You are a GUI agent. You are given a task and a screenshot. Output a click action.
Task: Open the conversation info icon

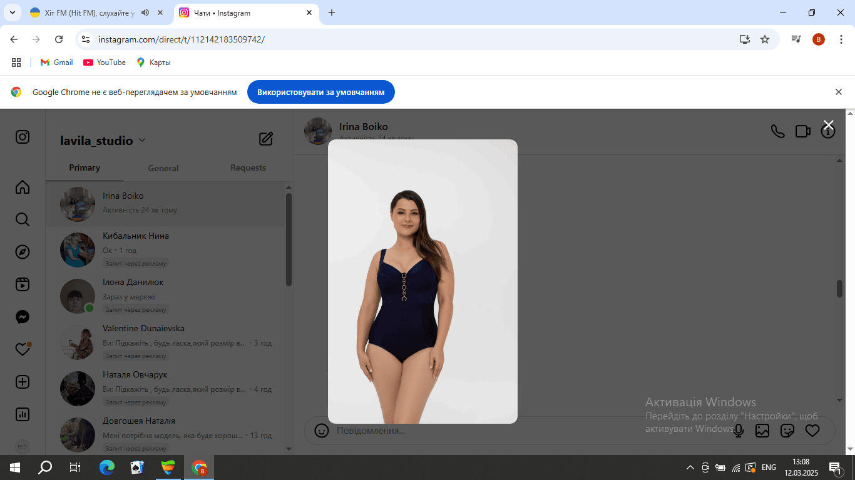(x=828, y=132)
